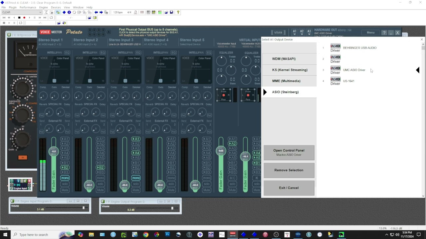
Task: Click ASIO Driver icon for US-1641
Action: (335, 81)
